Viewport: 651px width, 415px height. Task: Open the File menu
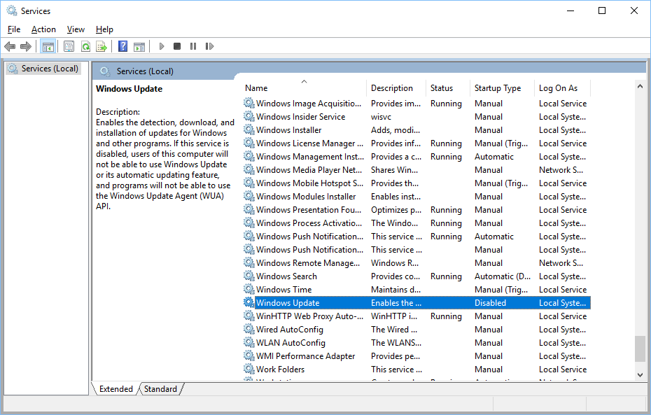tap(14, 29)
